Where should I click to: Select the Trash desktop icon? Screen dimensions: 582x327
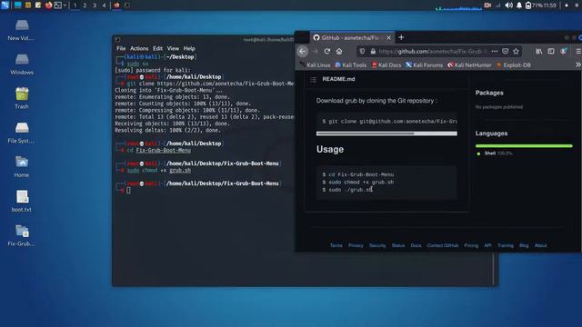coord(22,98)
